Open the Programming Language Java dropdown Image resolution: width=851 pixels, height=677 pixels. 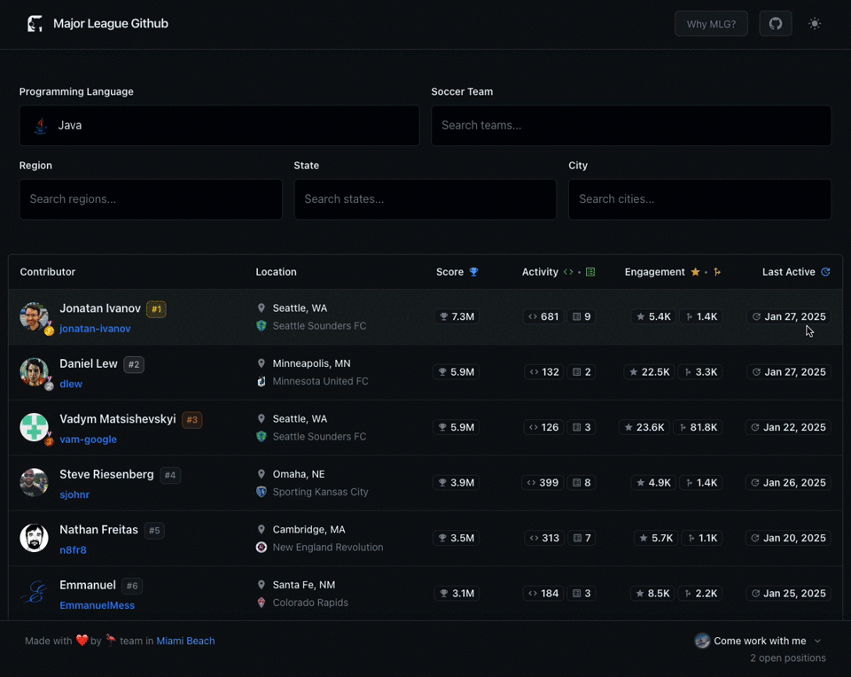[x=219, y=125]
